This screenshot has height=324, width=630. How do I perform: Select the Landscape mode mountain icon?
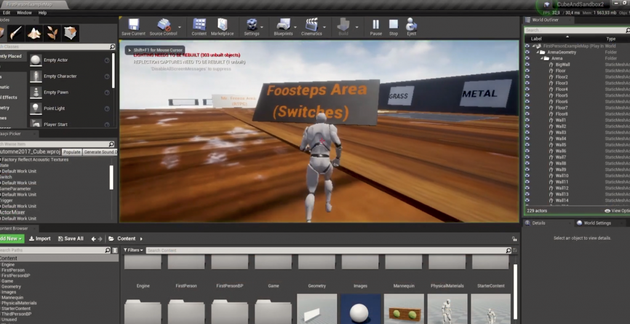[x=34, y=33]
